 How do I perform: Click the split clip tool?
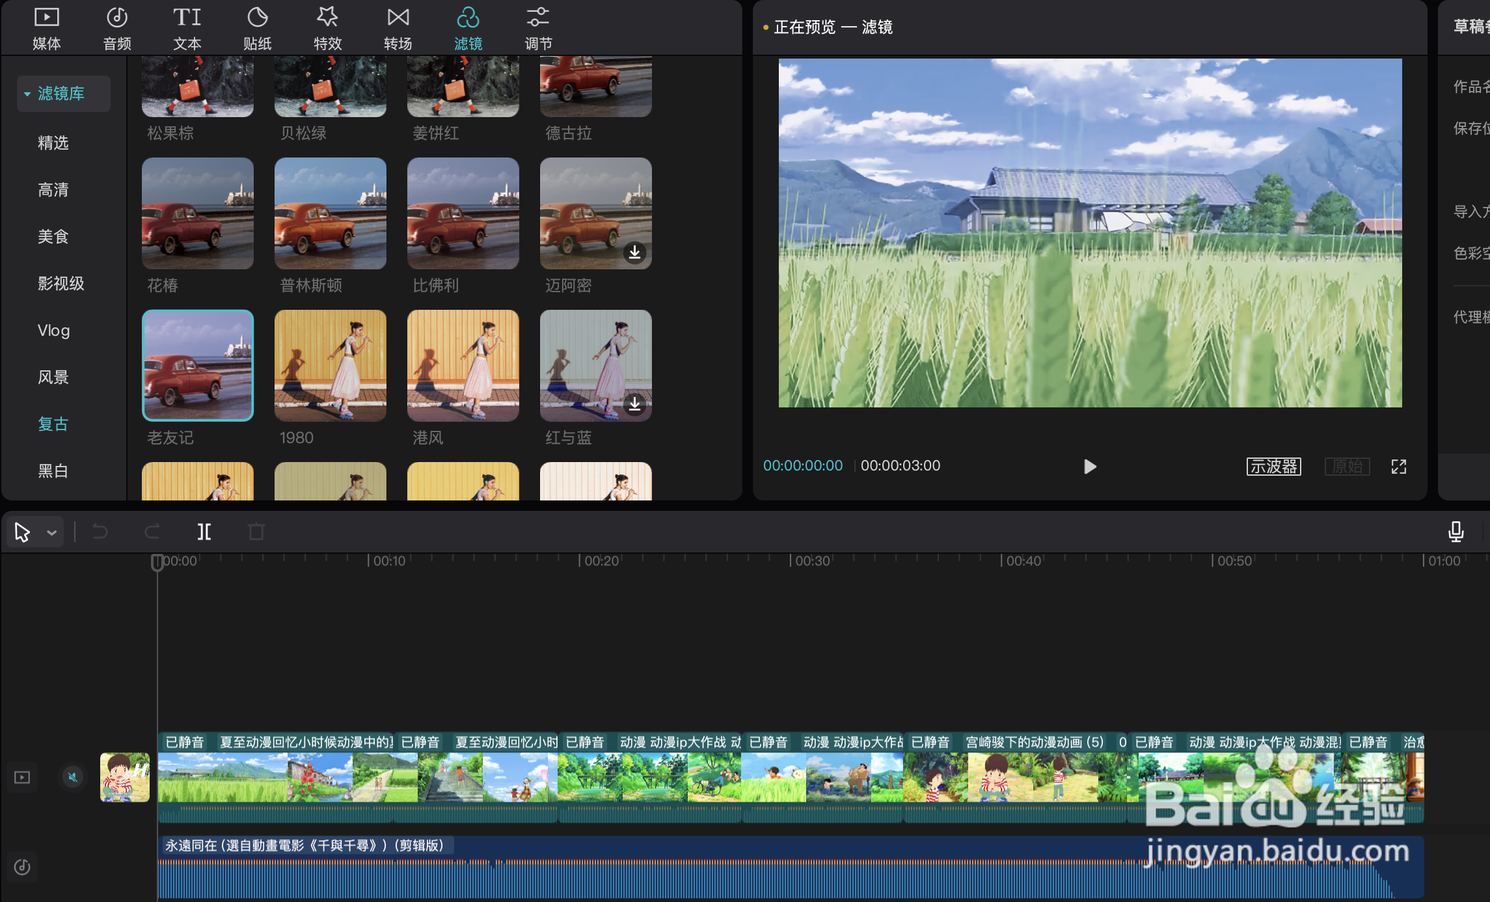204,532
